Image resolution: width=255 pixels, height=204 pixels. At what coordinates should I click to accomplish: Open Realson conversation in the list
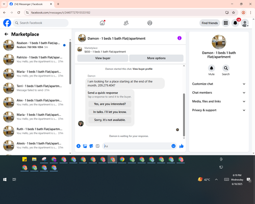pyautogui.click(x=35, y=45)
